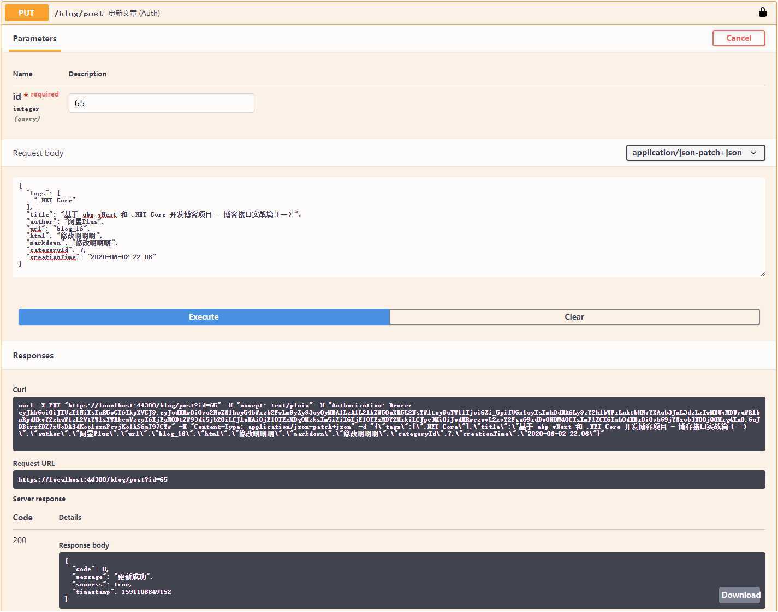
Task: Click the Response body label
Action: pyautogui.click(x=84, y=545)
